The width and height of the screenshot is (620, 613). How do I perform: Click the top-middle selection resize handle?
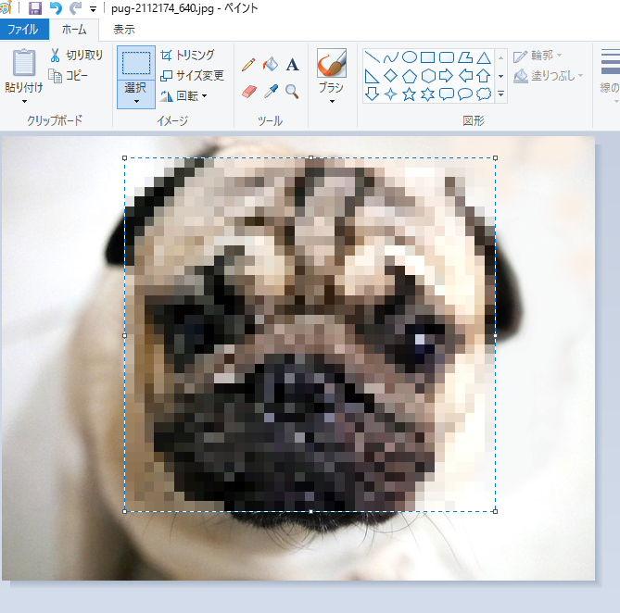(x=310, y=158)
